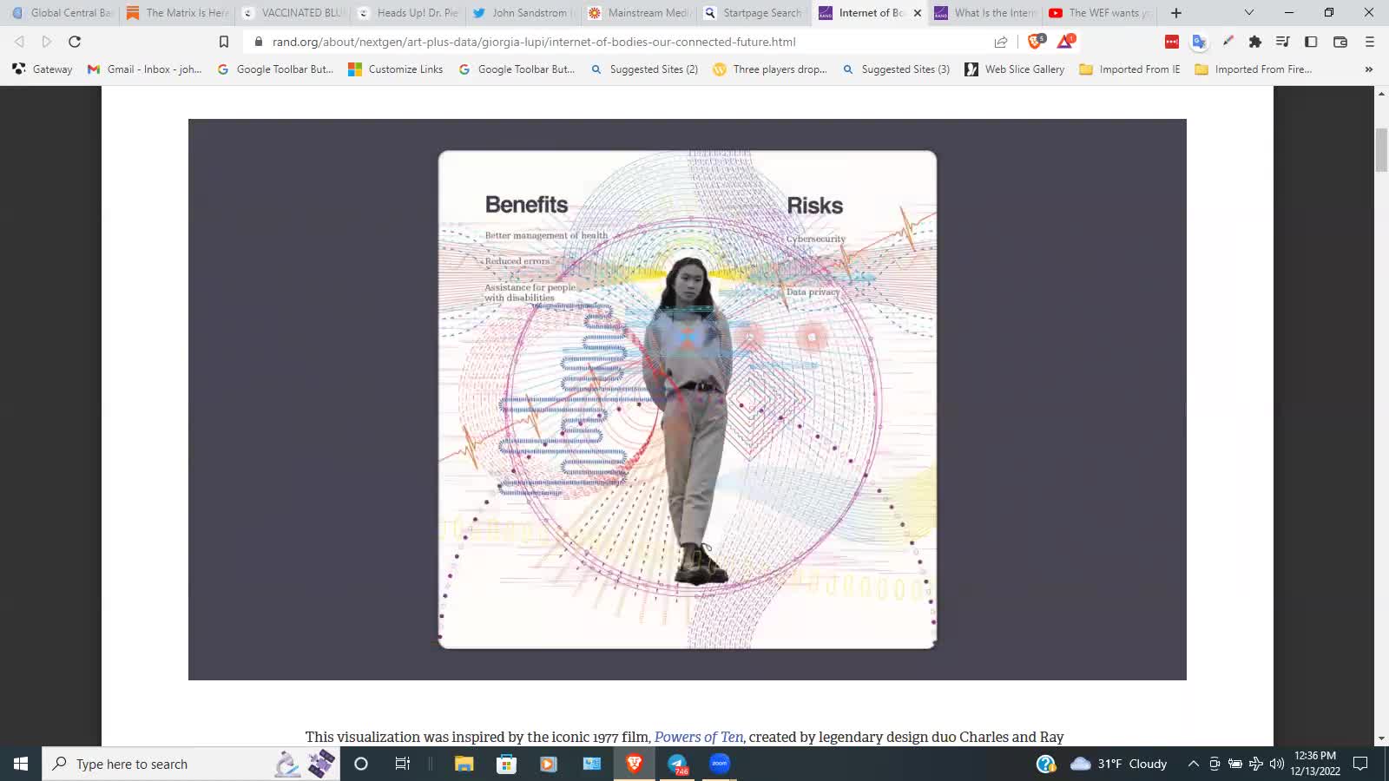The height and width of the screenshot is (781, 1389).
Task: Switch to the Global Central Bank tab
Action: pos(61,13)
